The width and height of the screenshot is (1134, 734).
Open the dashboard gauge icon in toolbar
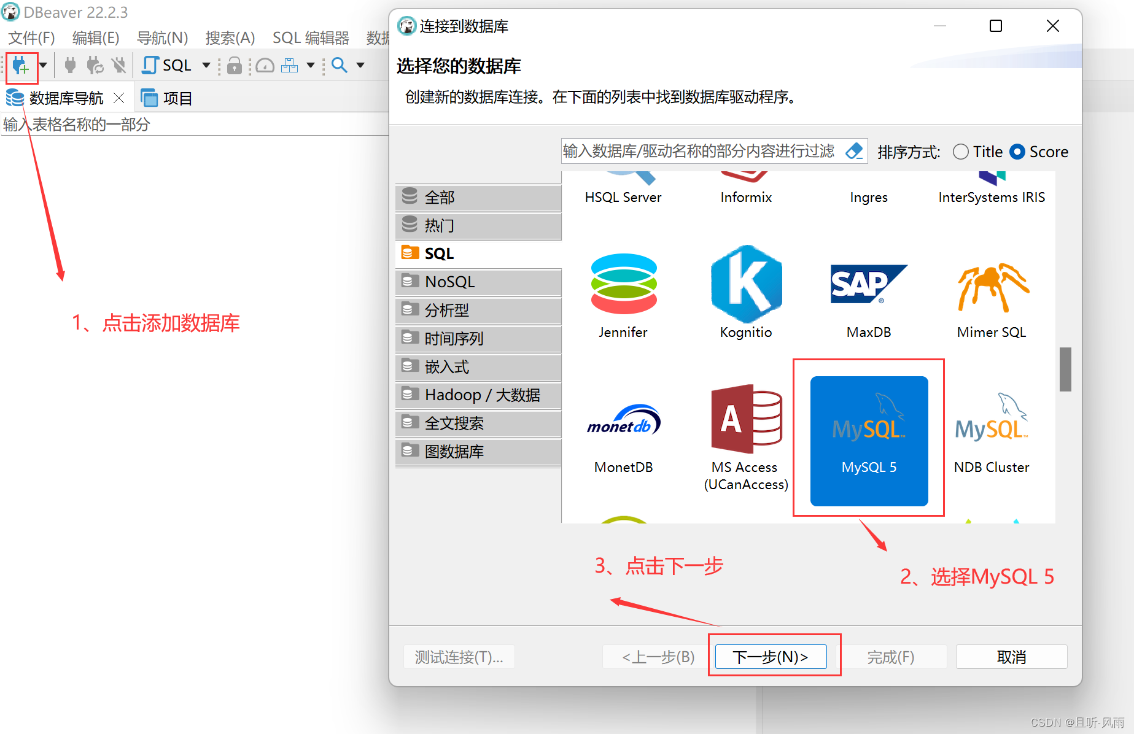pos(265,65)
